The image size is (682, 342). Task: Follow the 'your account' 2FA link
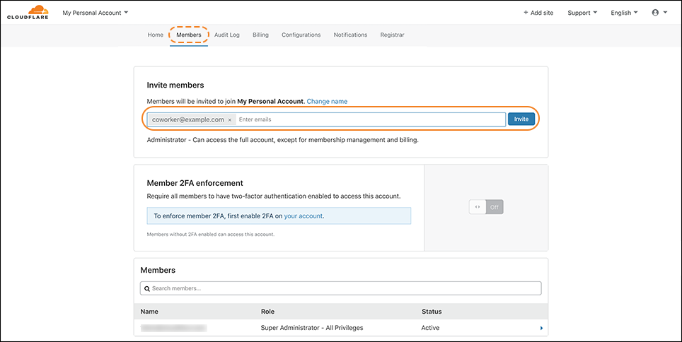coord(304,216)
